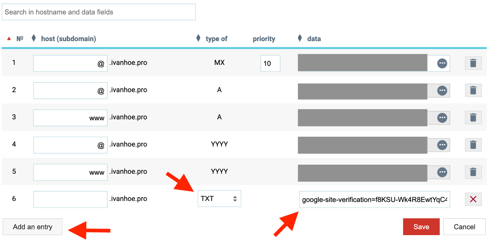Sort records by data column
Viewport: 490px width, 241px height.
314,39
